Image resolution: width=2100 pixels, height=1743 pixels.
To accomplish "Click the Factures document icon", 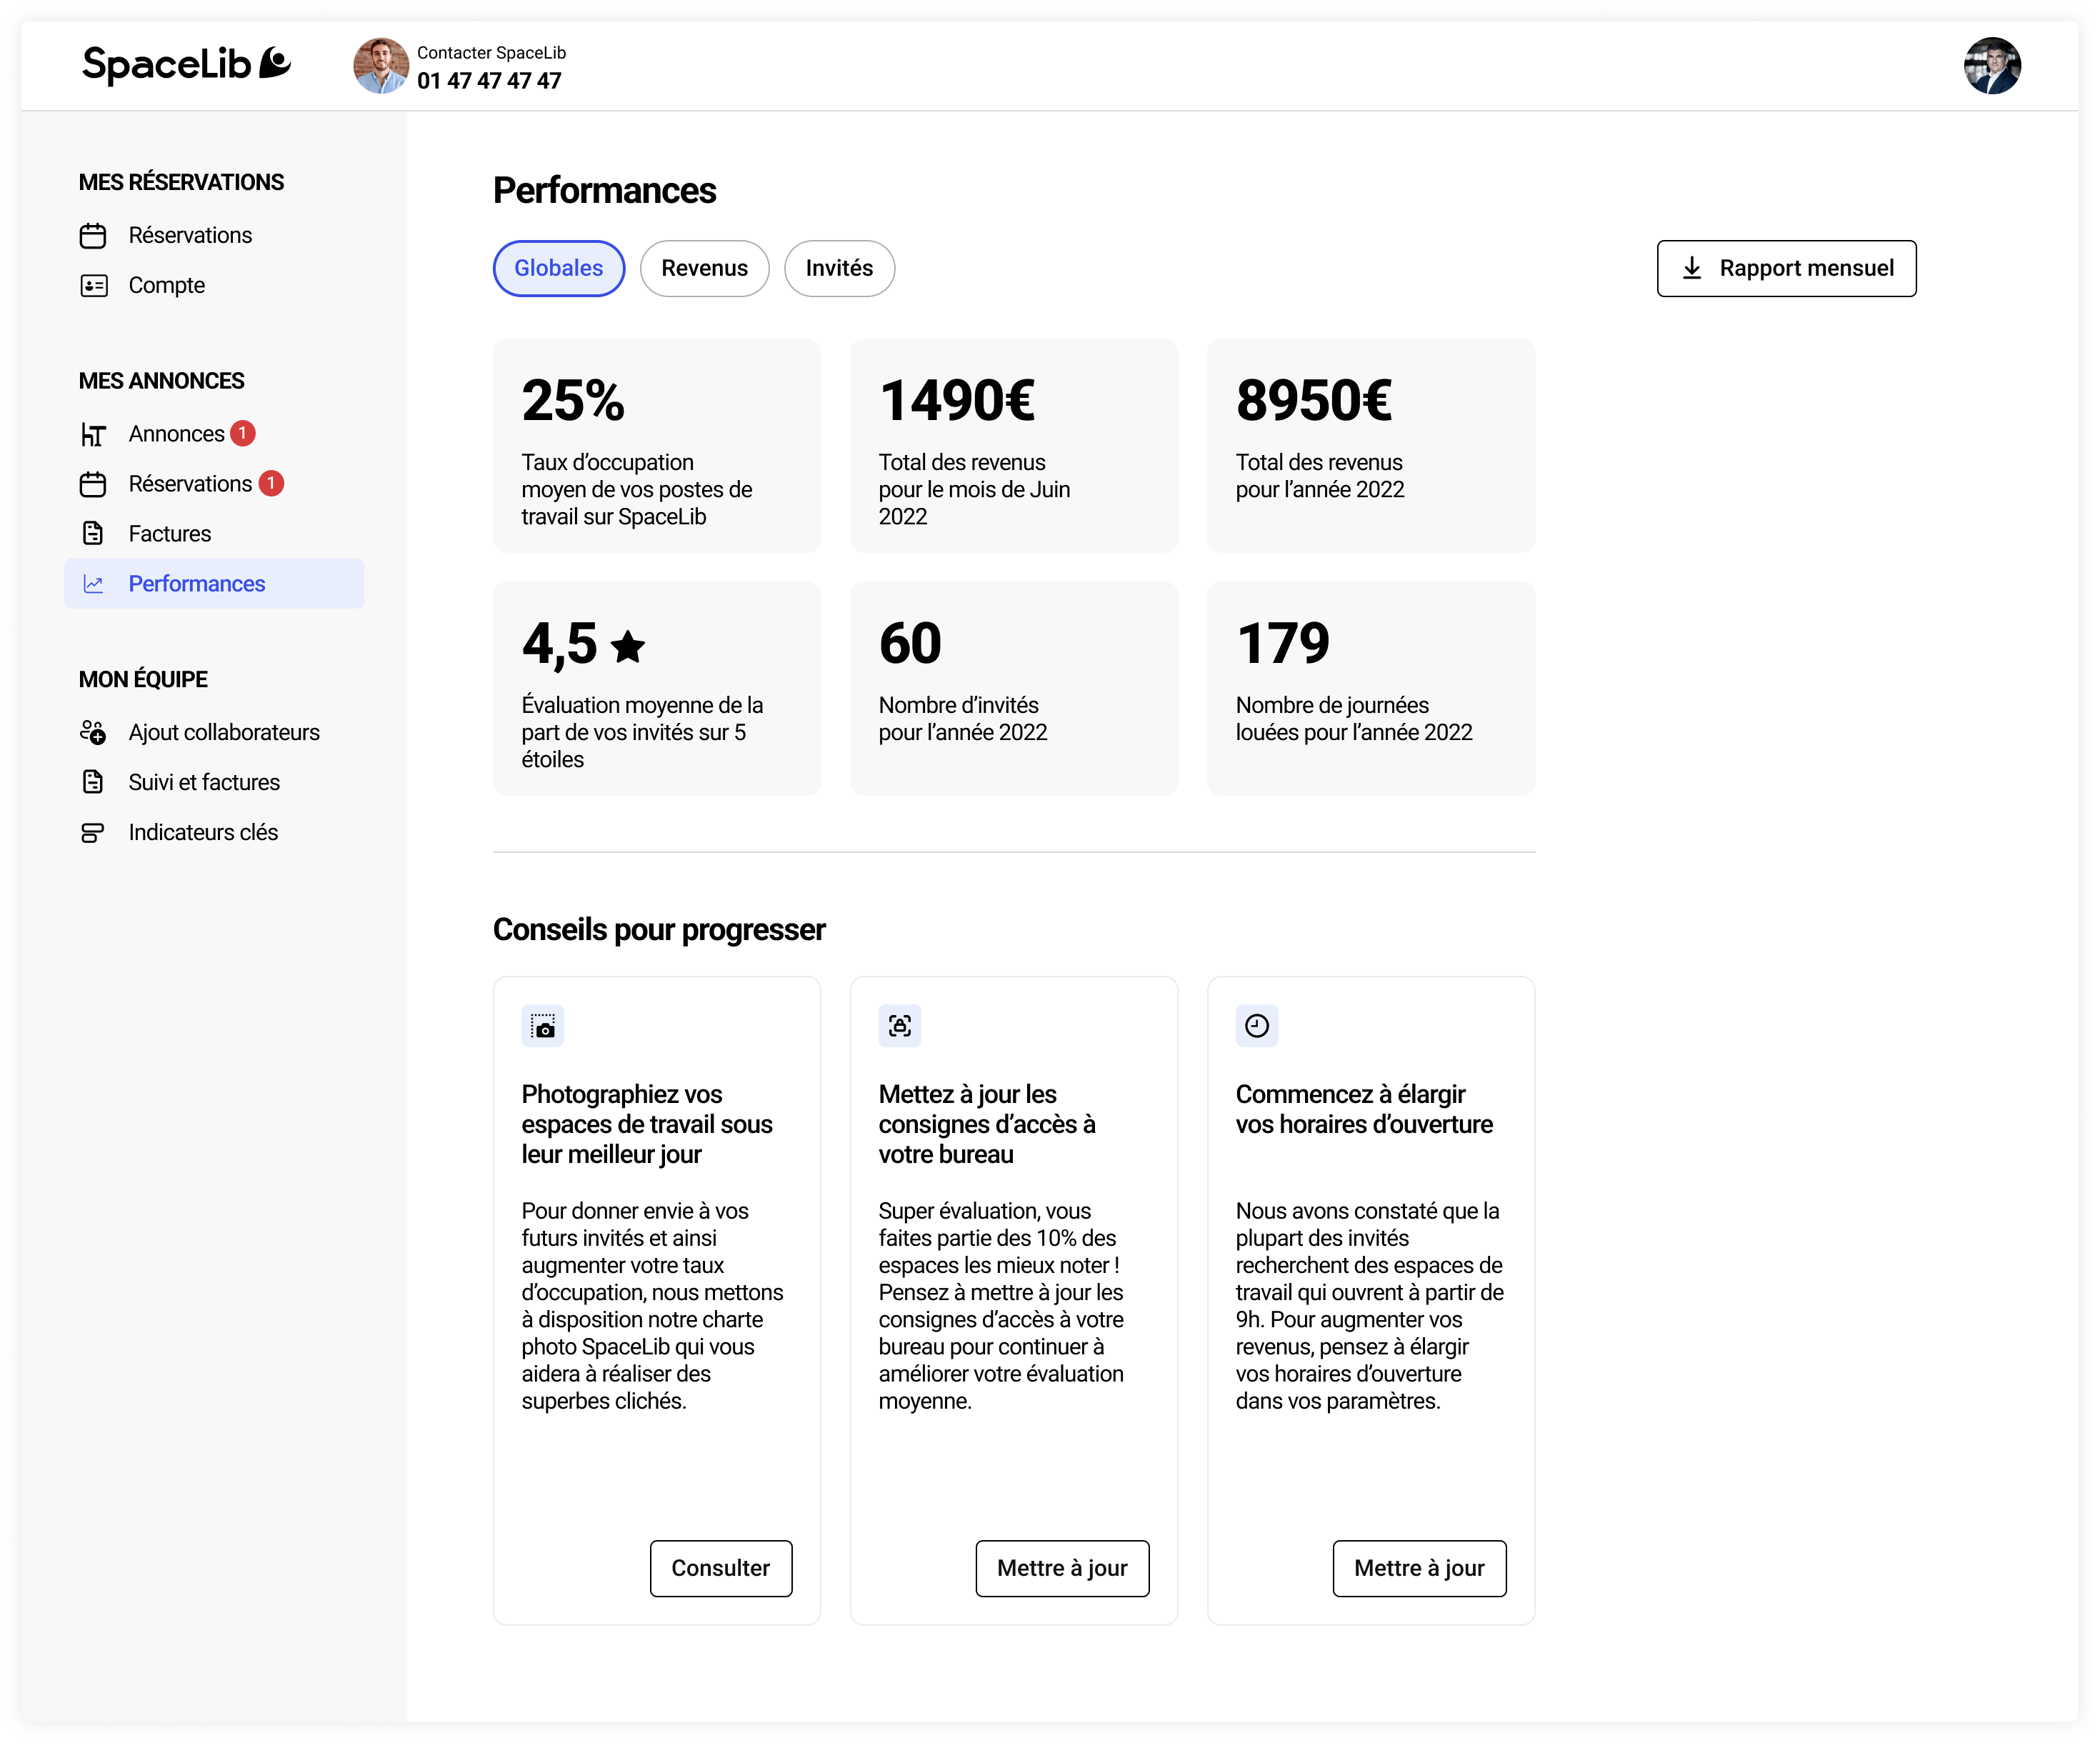I will click(93, 534).
